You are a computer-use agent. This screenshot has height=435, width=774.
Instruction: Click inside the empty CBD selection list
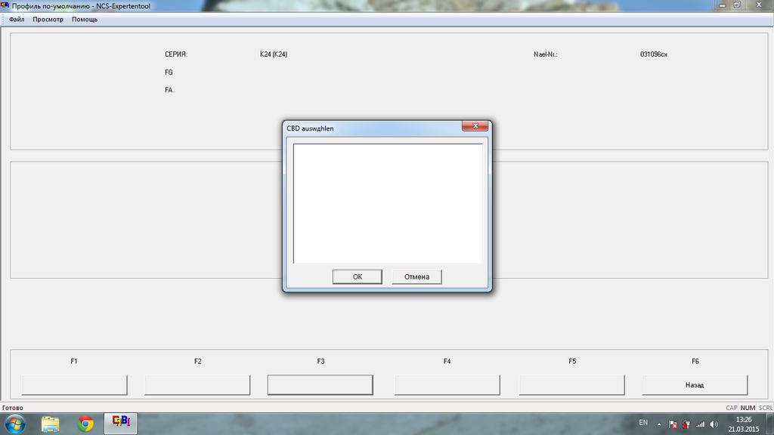coord(387,202)
